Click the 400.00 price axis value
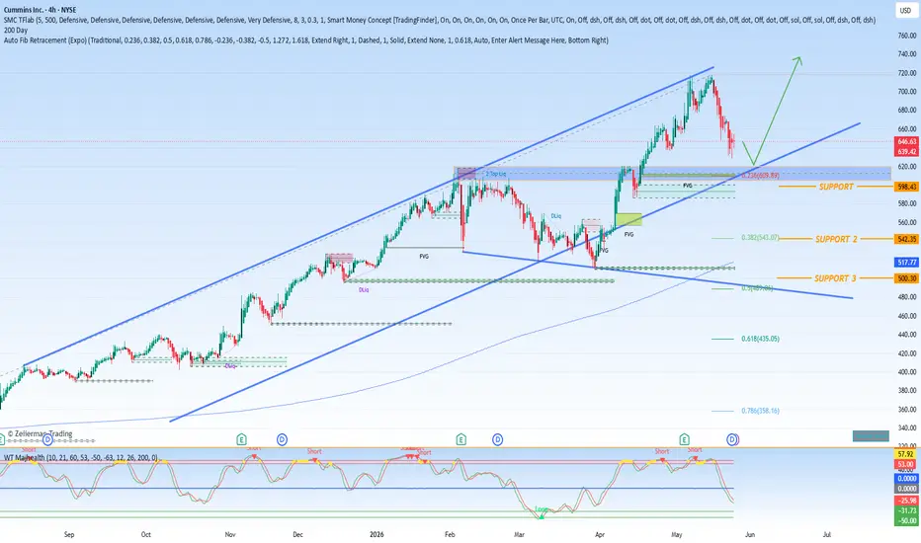This screenshot has height=543, width=921. pos(907,371)
